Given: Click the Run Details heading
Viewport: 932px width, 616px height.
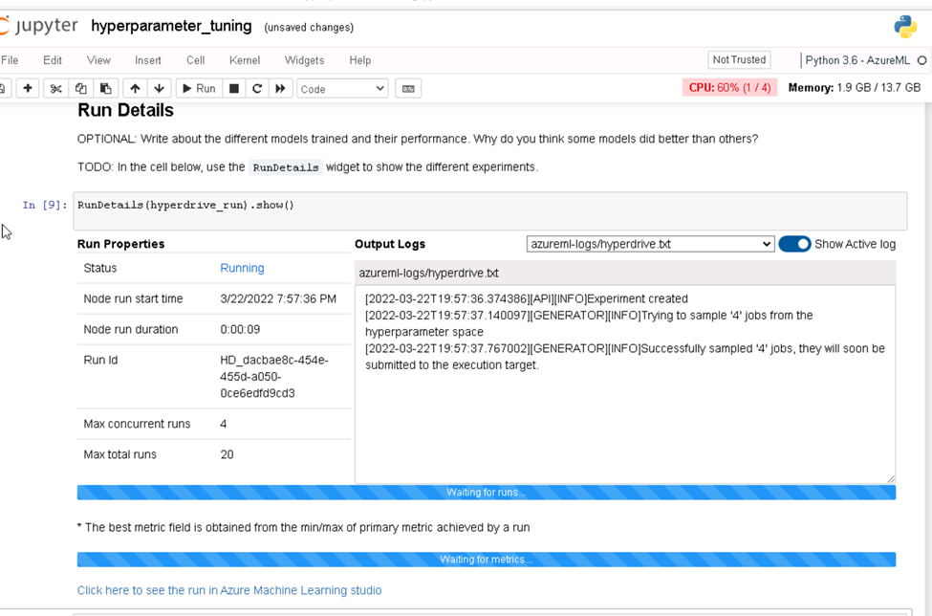Looking at the screenshot, I should pyautogui.click(x=125, y=111).
